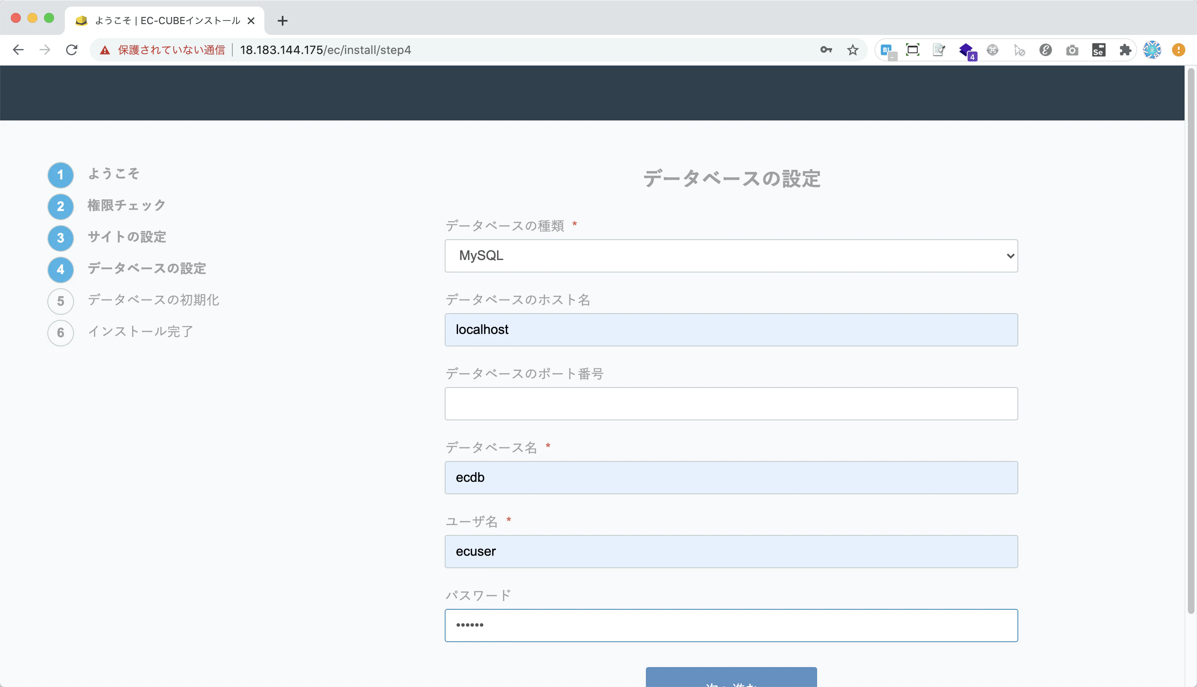This screenshot has width=1197, height=687.
Task: Click step 6 インストール完了 in the sidebar
Action: coord(121,333)
